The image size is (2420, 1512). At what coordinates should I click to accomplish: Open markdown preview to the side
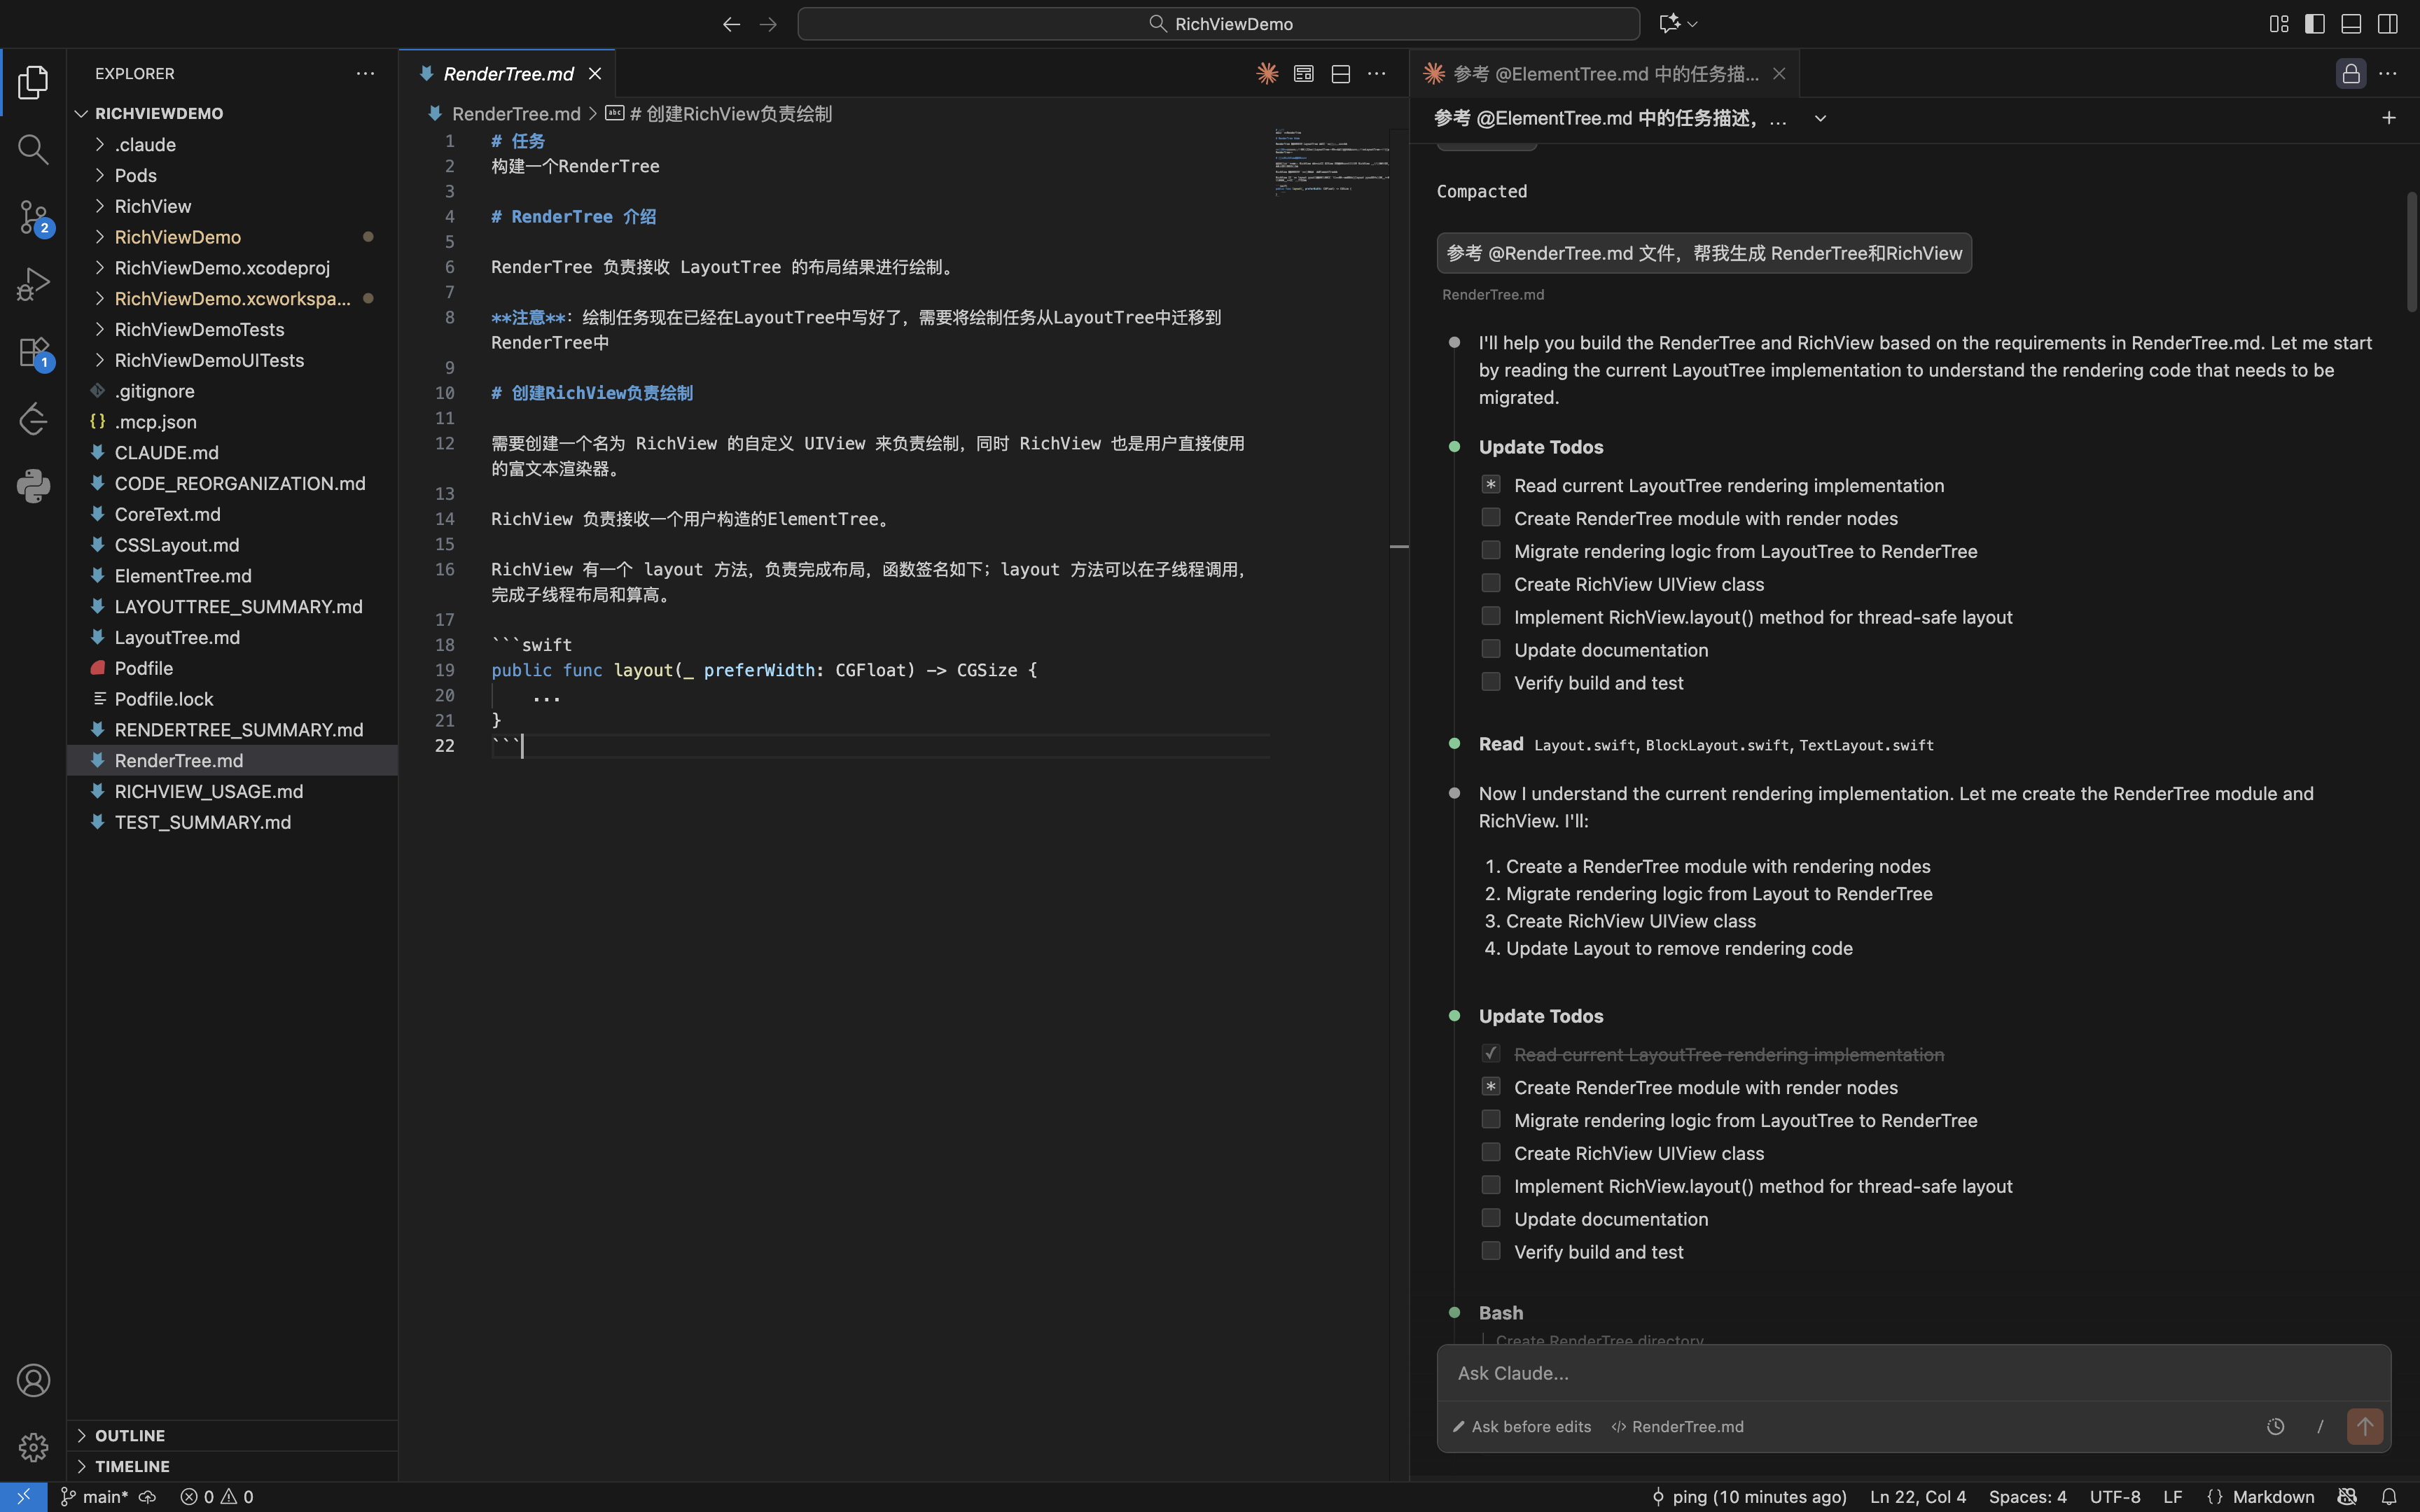click(x=1303, y=74)
